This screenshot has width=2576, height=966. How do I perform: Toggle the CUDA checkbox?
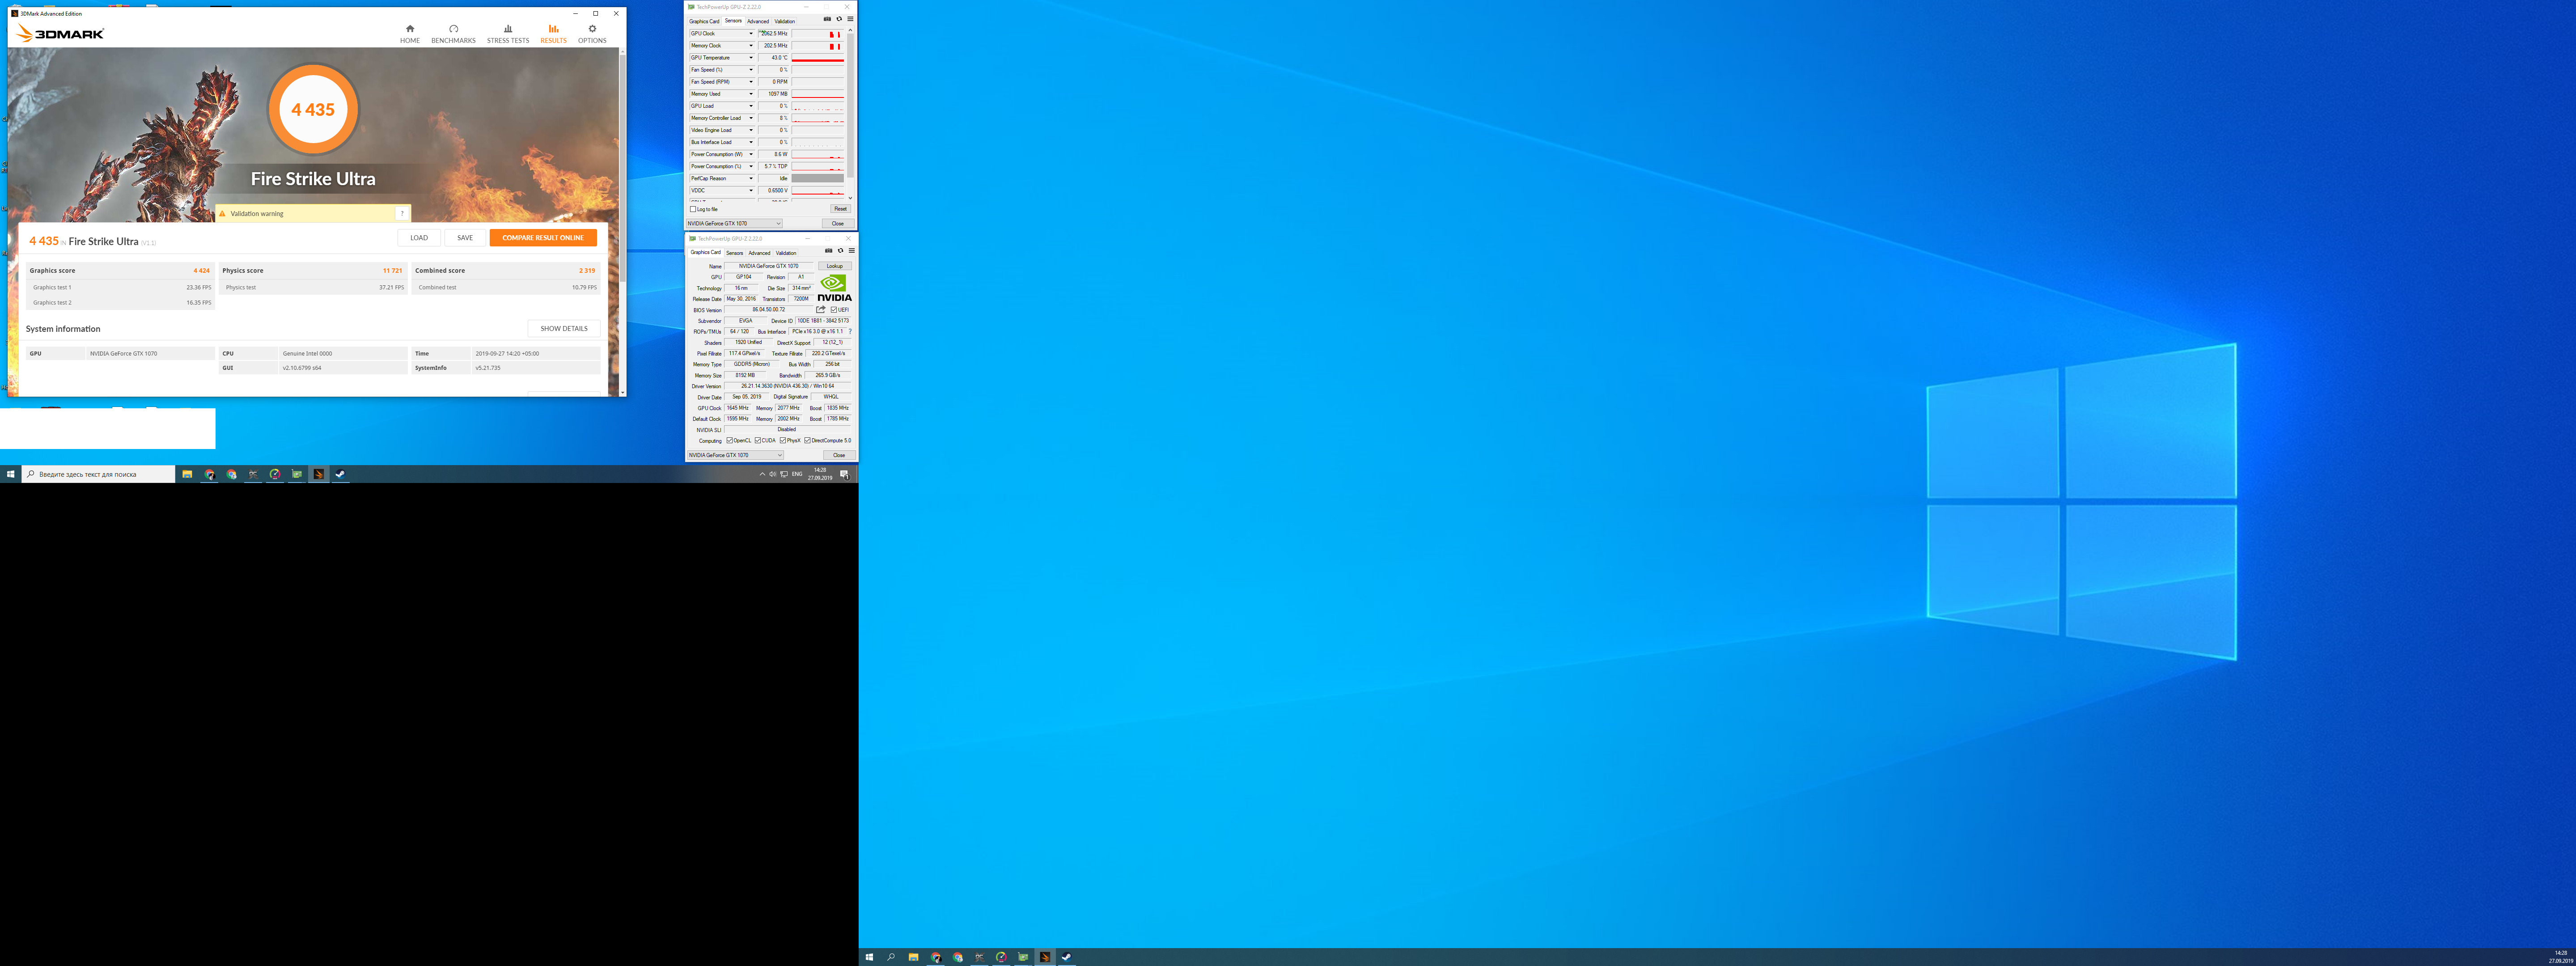pyautogui.click(x=757, y=440)
